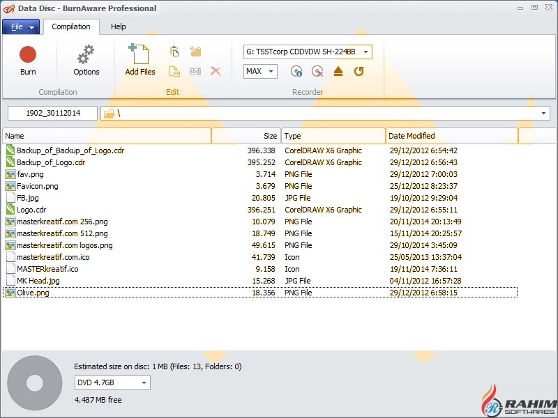This screenshot has height=418, width=558.
Task: Select masterkreatif.com logos.png
Action: 65,245
